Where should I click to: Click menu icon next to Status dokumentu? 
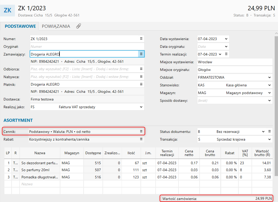coord(269,131)
